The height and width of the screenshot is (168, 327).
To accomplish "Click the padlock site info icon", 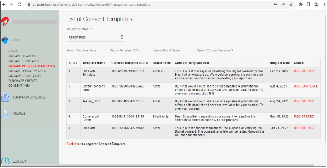I will tap(29, 5).
